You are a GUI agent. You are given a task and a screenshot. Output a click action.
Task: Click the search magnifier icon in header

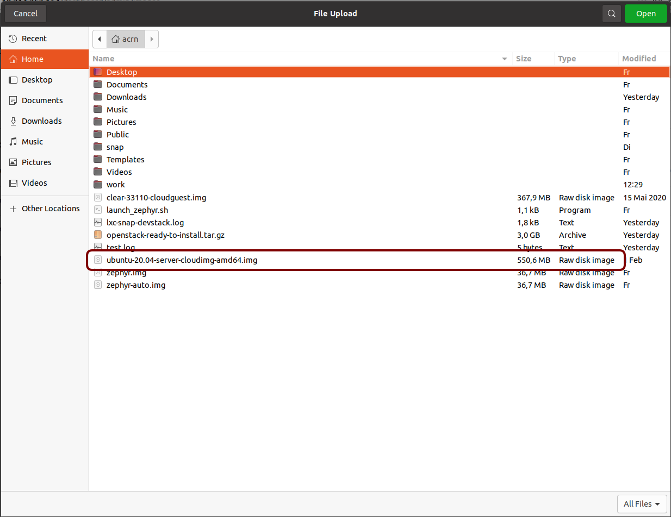coord(612,14)
